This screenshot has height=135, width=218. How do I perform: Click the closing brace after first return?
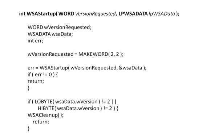[29, 88]
